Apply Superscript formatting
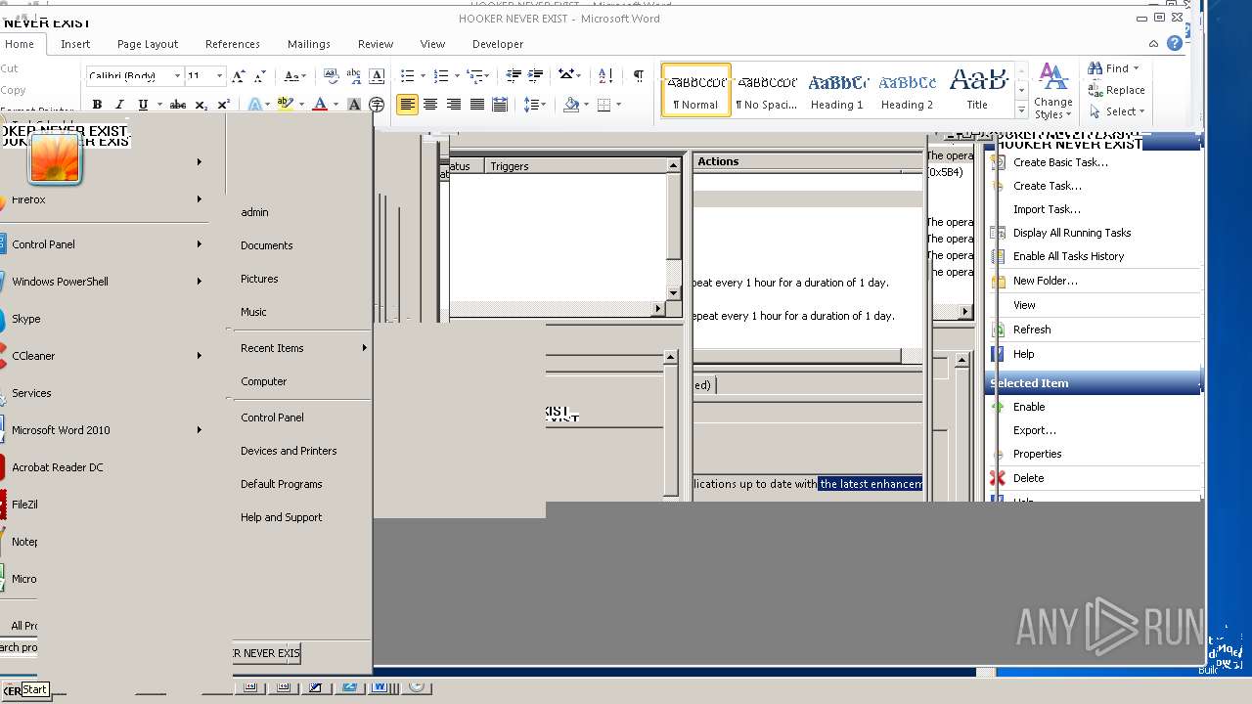Screen dimensions: 1252x704 tap(223, 105)
